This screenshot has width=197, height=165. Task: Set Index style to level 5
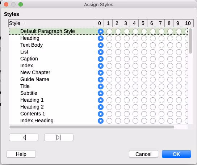(144, 66)
